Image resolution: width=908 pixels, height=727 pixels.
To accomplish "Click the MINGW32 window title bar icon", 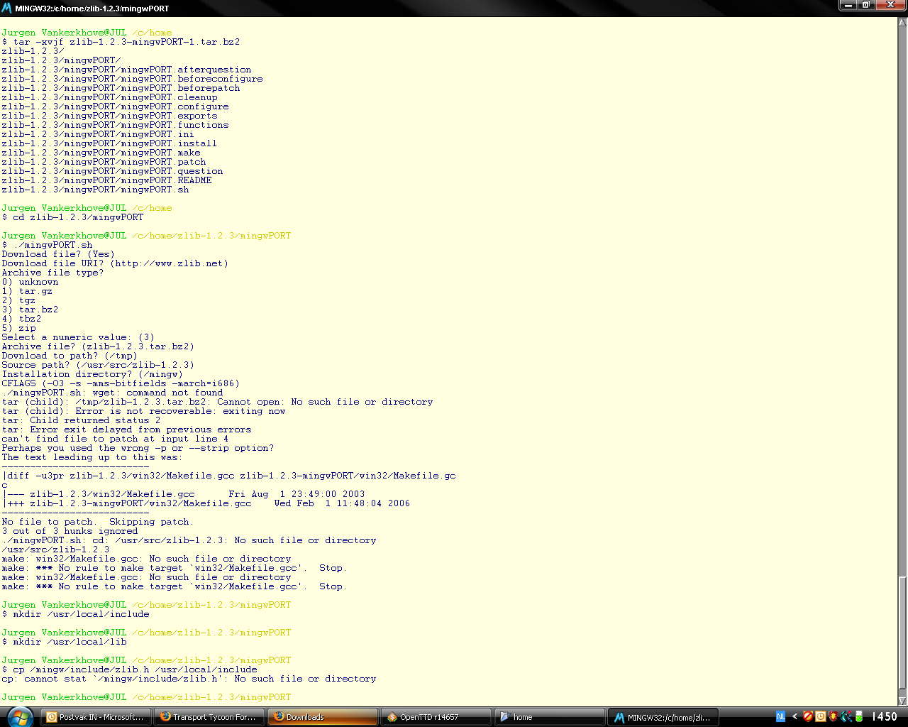I will [x=6, y=9].
